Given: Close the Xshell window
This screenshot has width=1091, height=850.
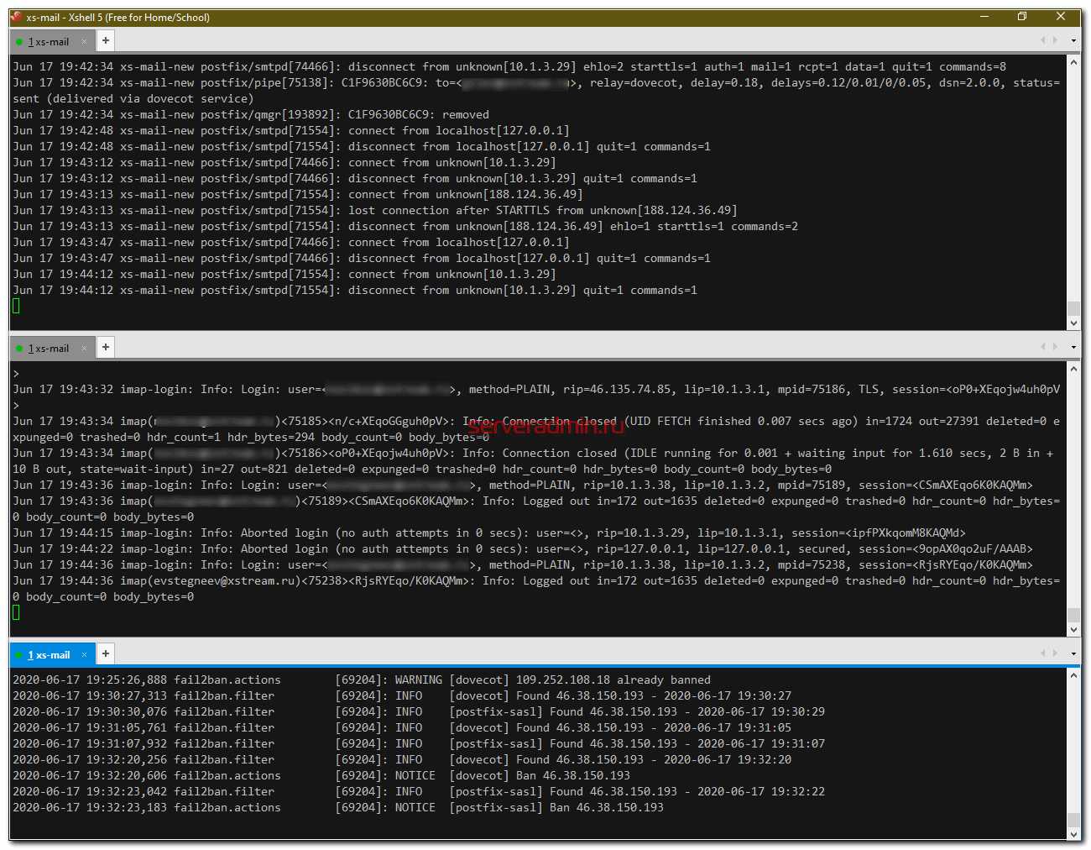Looking at the screenshot, I should 1061,17.
